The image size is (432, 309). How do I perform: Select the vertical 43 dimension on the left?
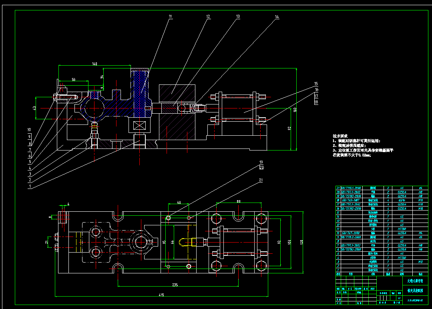[34, 108]
